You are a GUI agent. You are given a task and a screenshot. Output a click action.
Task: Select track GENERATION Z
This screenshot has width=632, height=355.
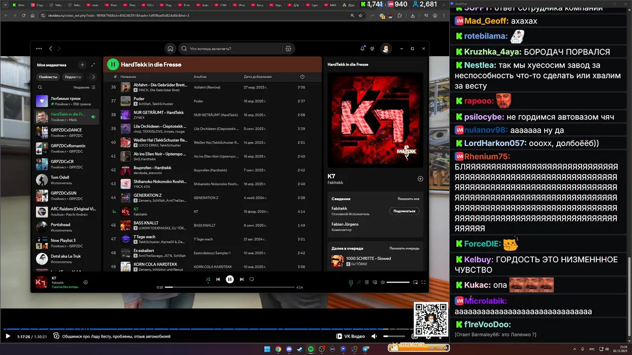pos(212,198)
